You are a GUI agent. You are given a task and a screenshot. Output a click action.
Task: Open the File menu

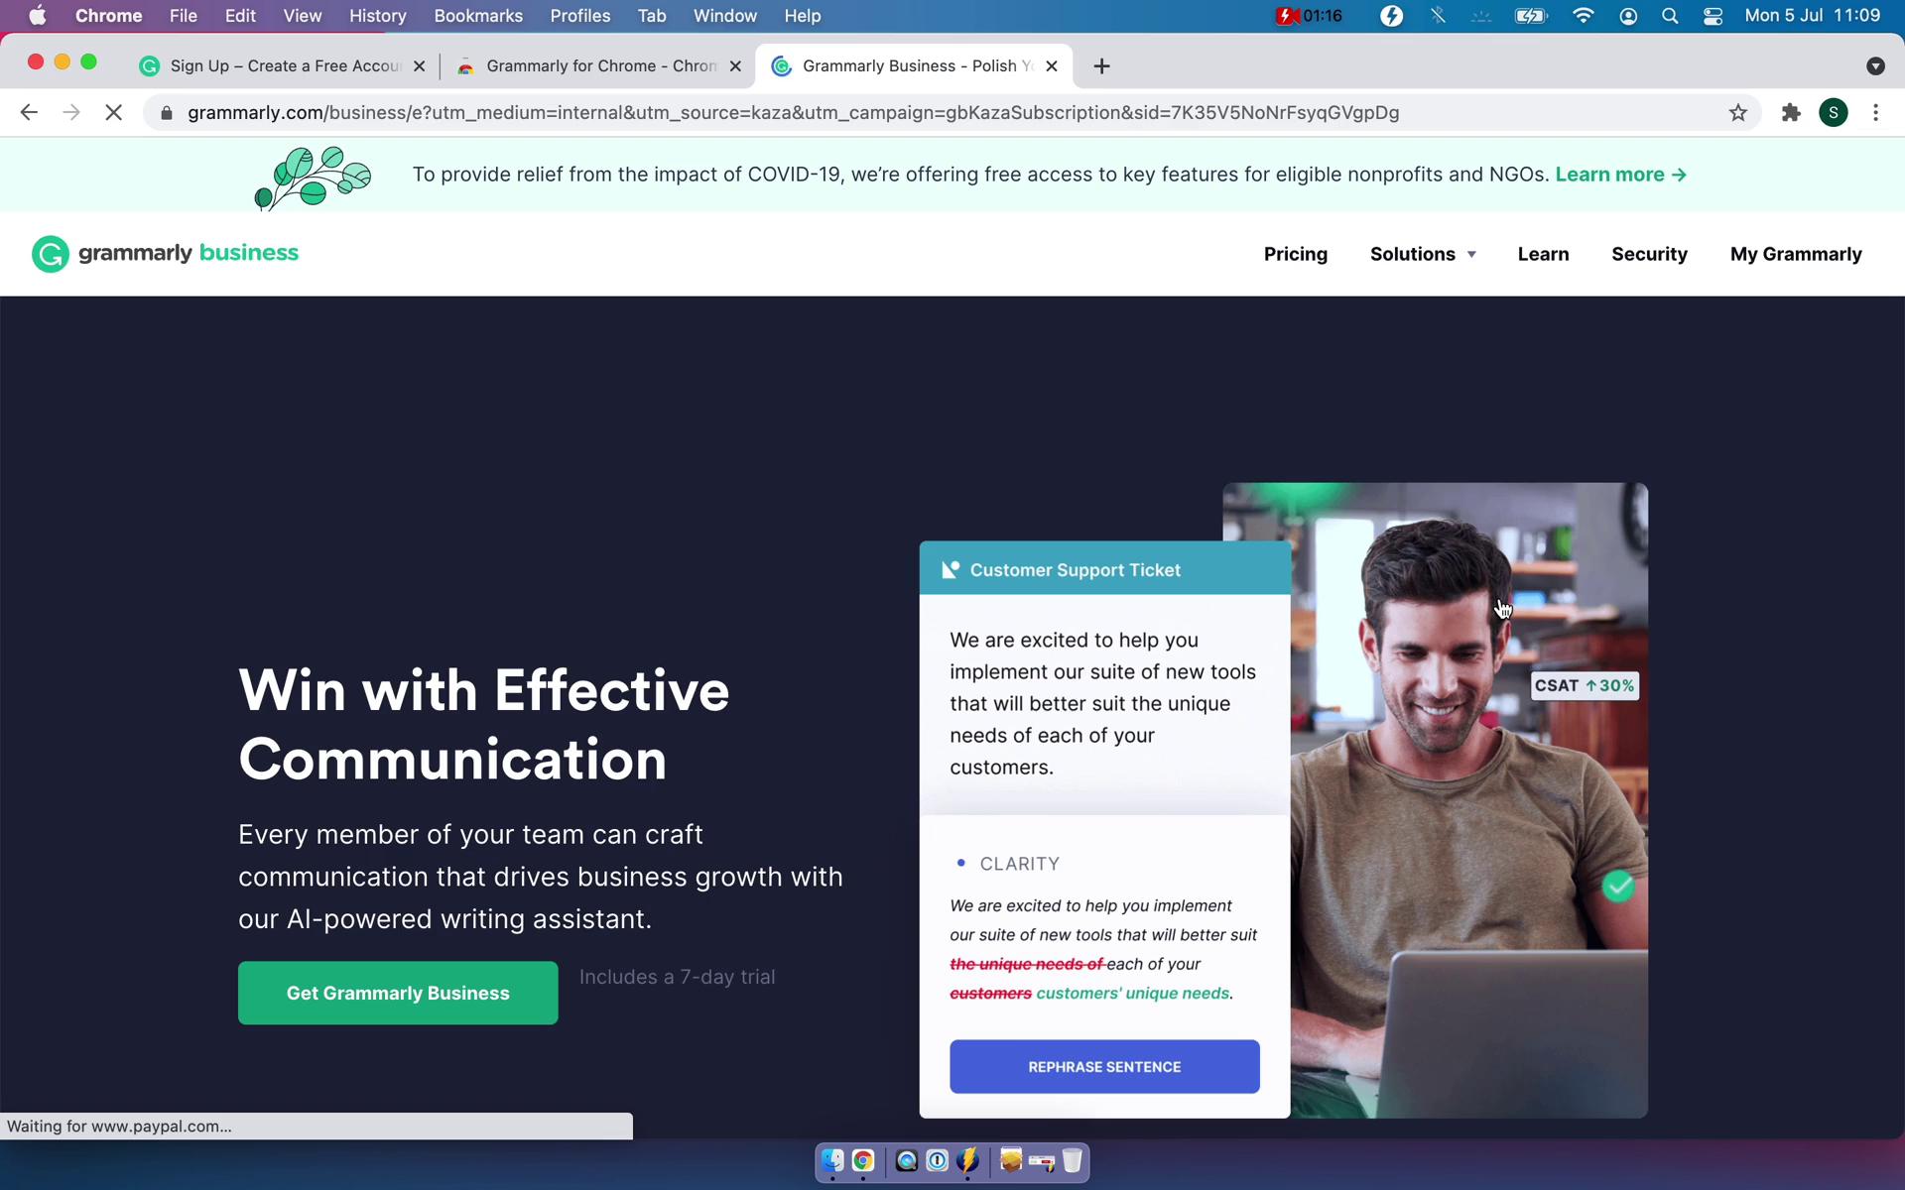[183, 16]
